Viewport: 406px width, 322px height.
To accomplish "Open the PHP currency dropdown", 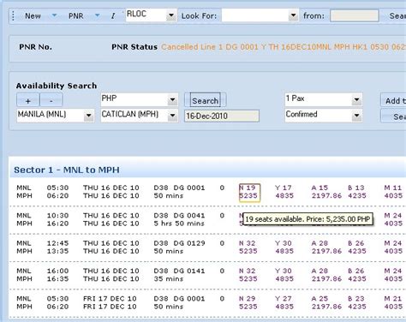I will pos(172,99).
